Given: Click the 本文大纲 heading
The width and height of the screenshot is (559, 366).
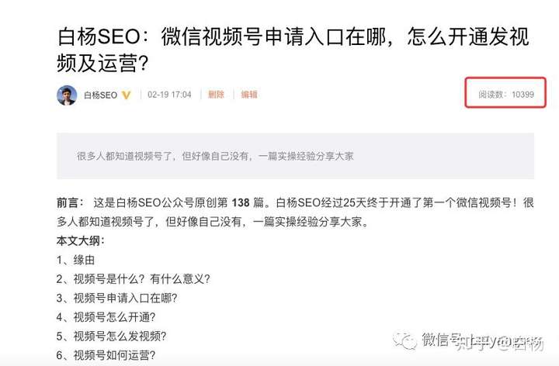Looking at the screenshot, I should [80, 240].
